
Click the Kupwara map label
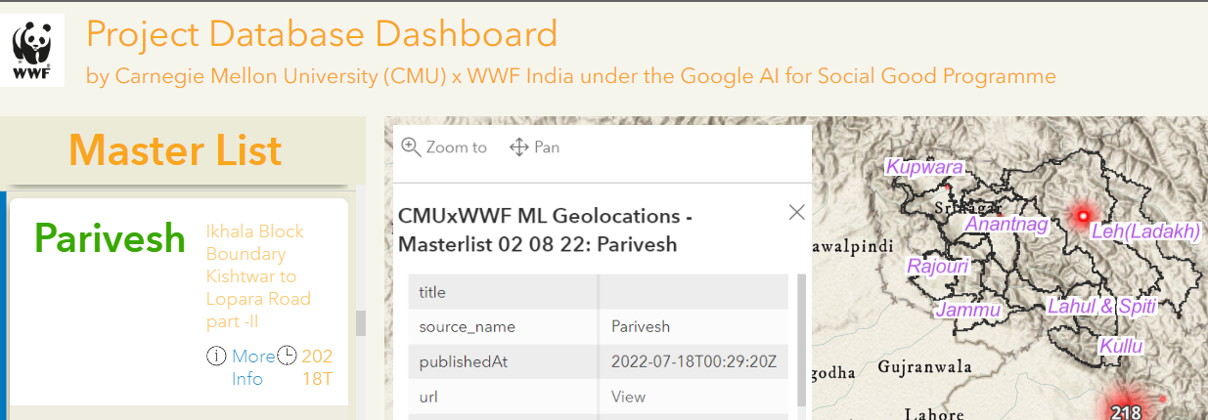click(x=924, y=167)
